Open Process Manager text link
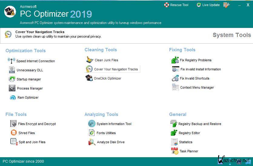Image resolution: width=253 pixels, height=166 pixels. click(30, 88)
